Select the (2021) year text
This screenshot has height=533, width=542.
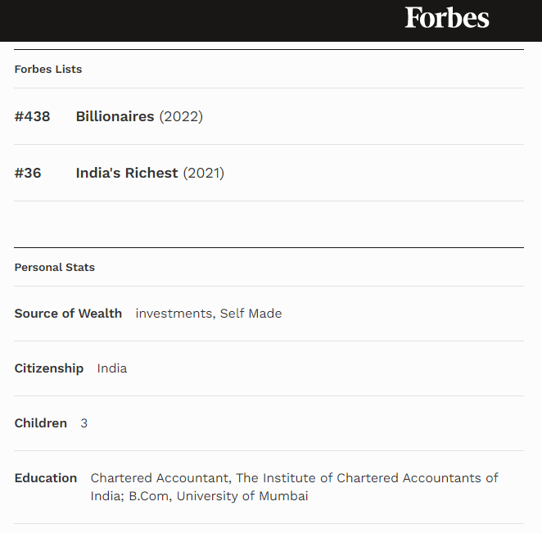pyautogui.click(x=204, y=173)
